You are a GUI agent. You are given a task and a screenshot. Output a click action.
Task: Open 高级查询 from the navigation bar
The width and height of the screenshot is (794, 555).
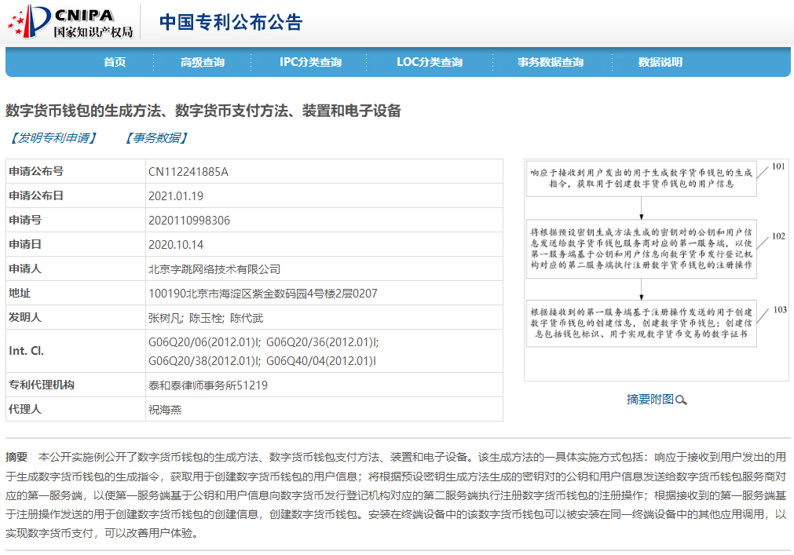pos(204,62)
